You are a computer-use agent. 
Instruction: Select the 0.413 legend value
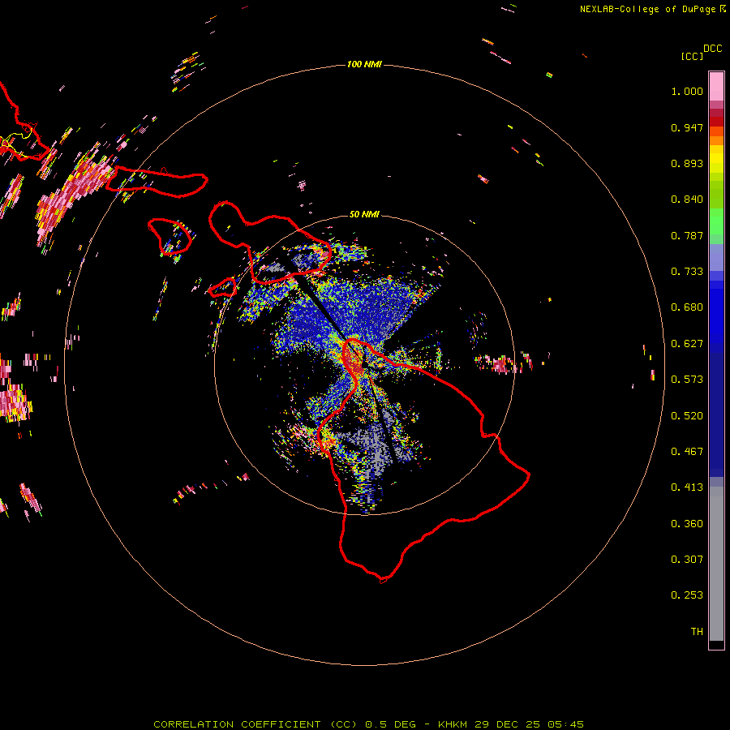[687, 487]
